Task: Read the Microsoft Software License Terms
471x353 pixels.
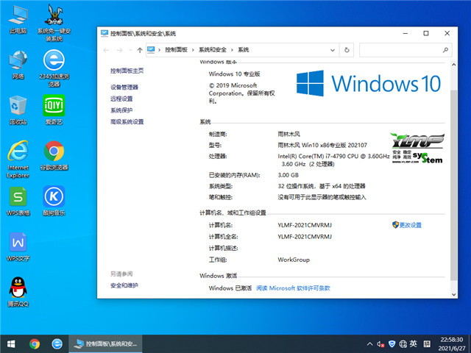Action: tap(293, 288)
